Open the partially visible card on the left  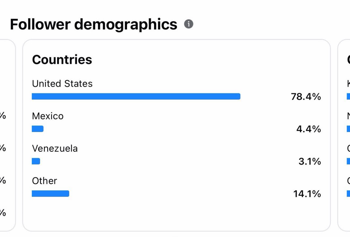pos(8,135)
